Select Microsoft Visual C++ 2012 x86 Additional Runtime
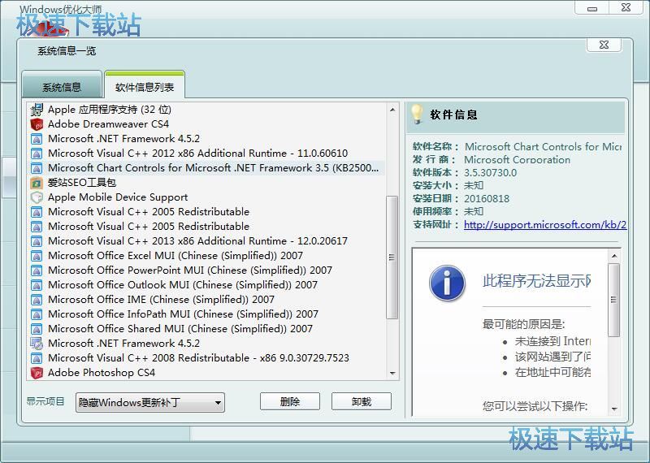 point(197,154)
